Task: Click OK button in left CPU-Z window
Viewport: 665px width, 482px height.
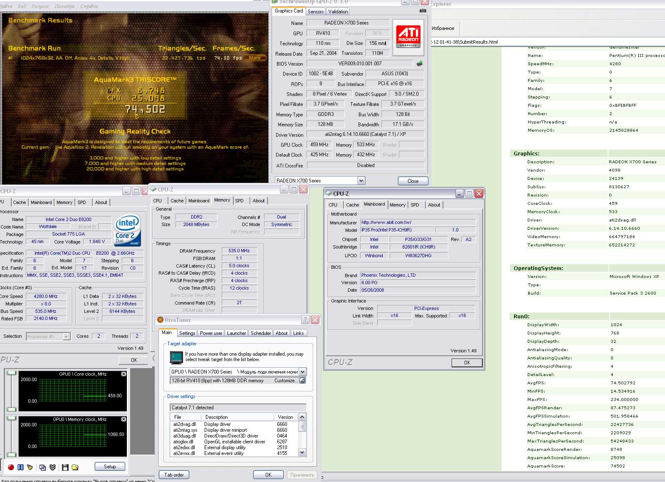Action: coord(134,360)
